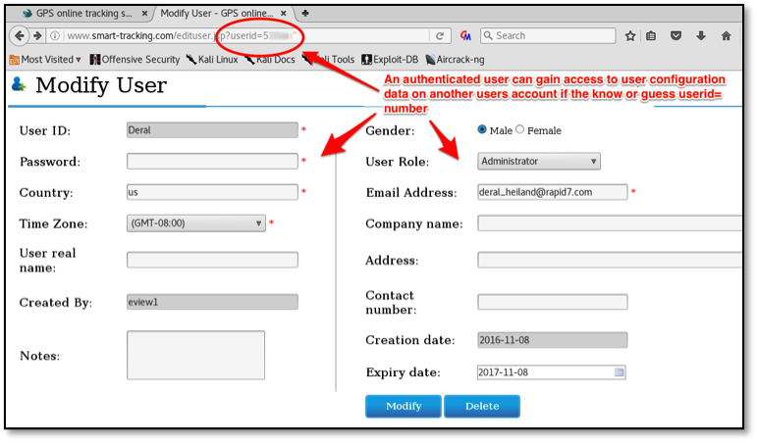Expand the Most Visited bookmarks folder
This screenshot has width=757, height=443.
pyautogui.click(x=44, y=60)
